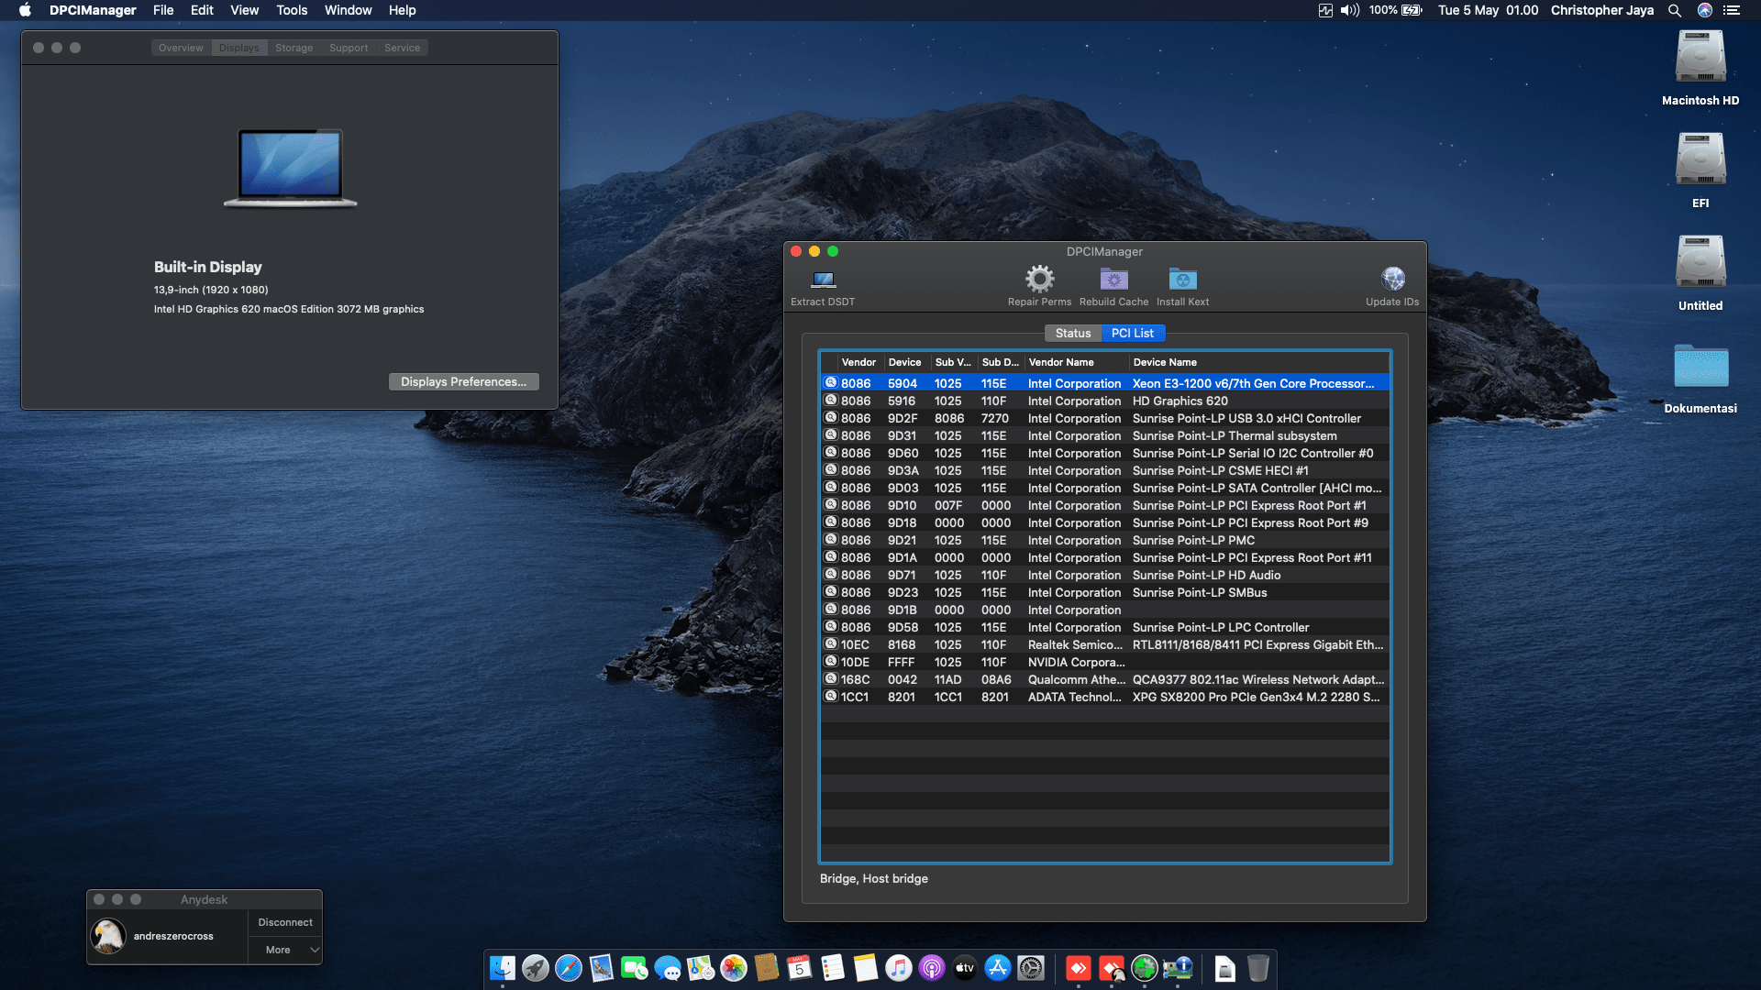1761x990 pixels.
Task: Switch to Storage tab in About window
Action: pos(294,48)
